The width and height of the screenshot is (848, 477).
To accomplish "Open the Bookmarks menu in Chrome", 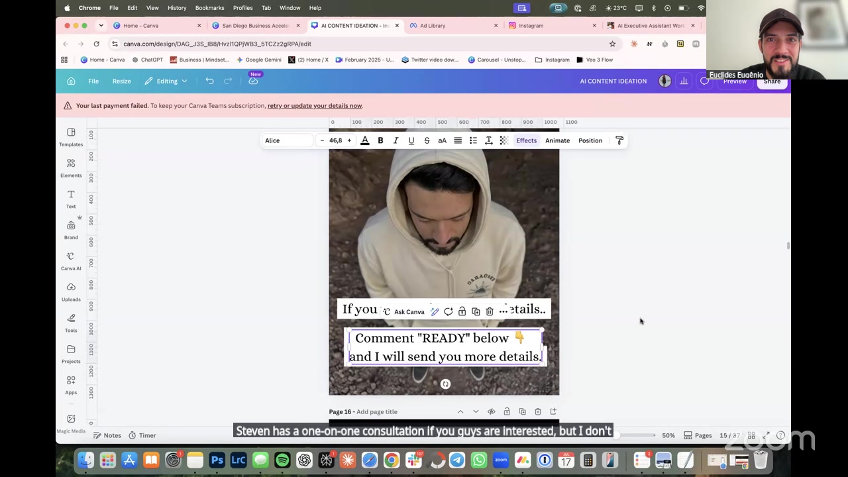I will tap(209, 8).
